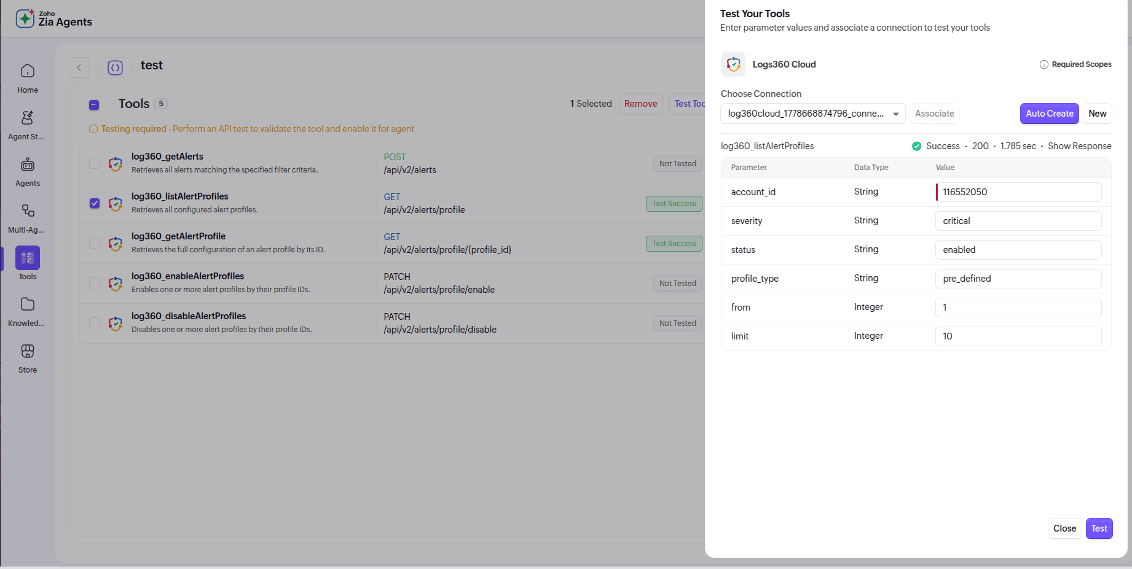
Task: Open the Tools sidebar icon
Action: (28, 258)
